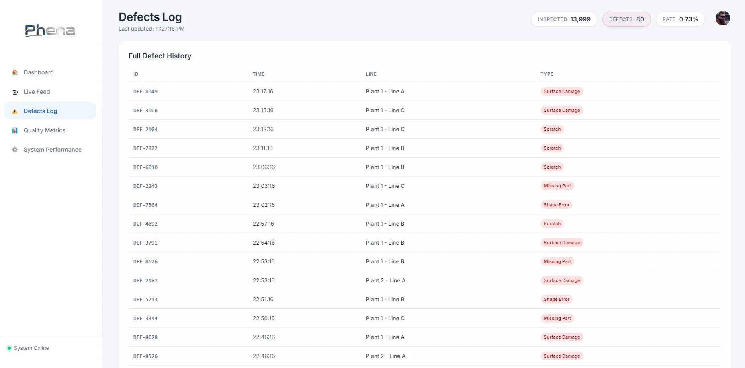The height and width of the screenshot is (368, 745).
Task: Click the Quality Metrics bar chart icon
Action: 15,130
